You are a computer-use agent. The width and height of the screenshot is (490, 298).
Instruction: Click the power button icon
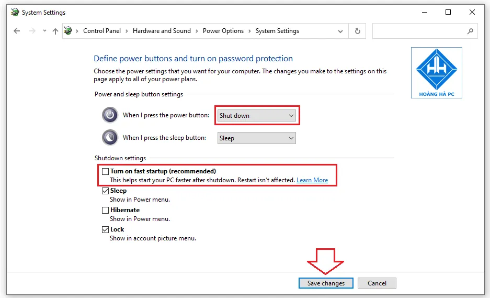point(110,115)
